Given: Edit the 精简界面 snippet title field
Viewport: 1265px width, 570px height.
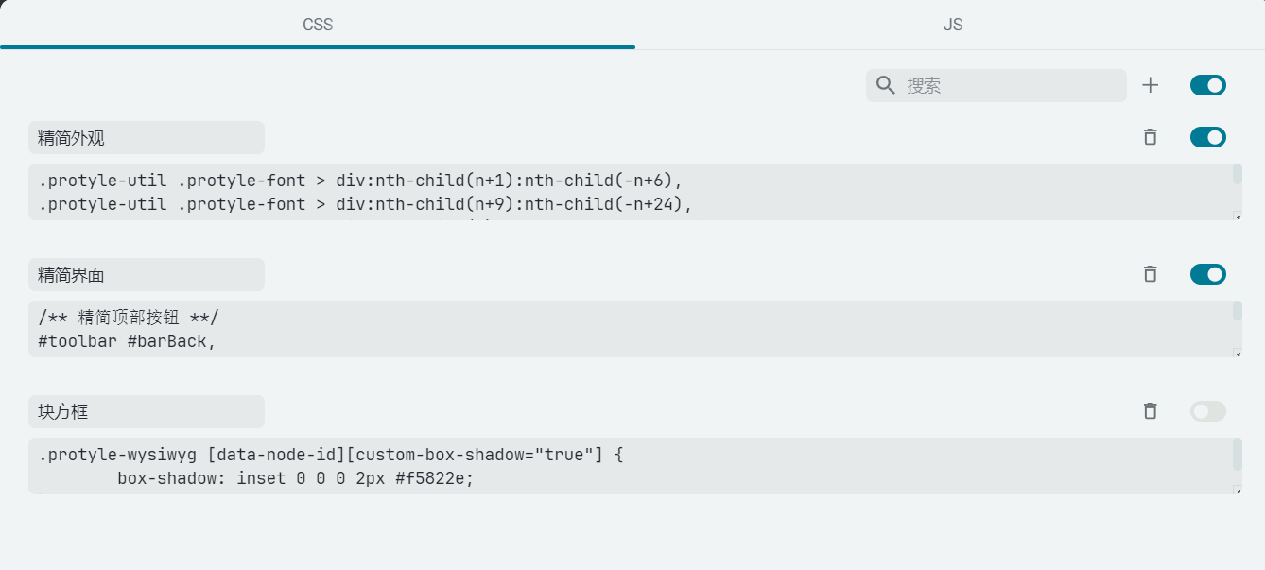Looking at the screenshot, I should [147, 274].
